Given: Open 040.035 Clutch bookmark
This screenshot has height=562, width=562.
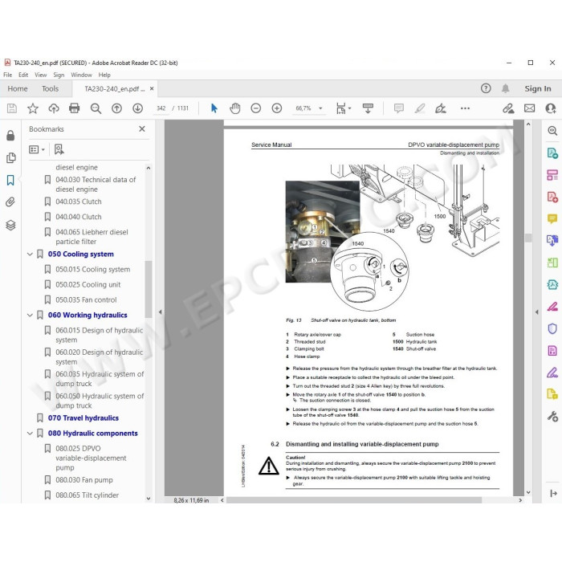Looking at the screenshot, I should [79, 202].
